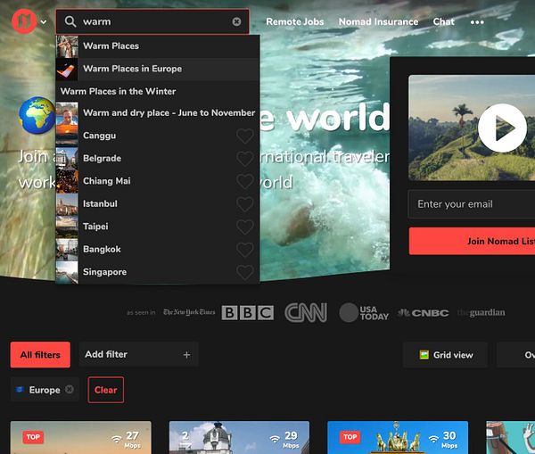Open the All filters panel

tap(40, 355)
